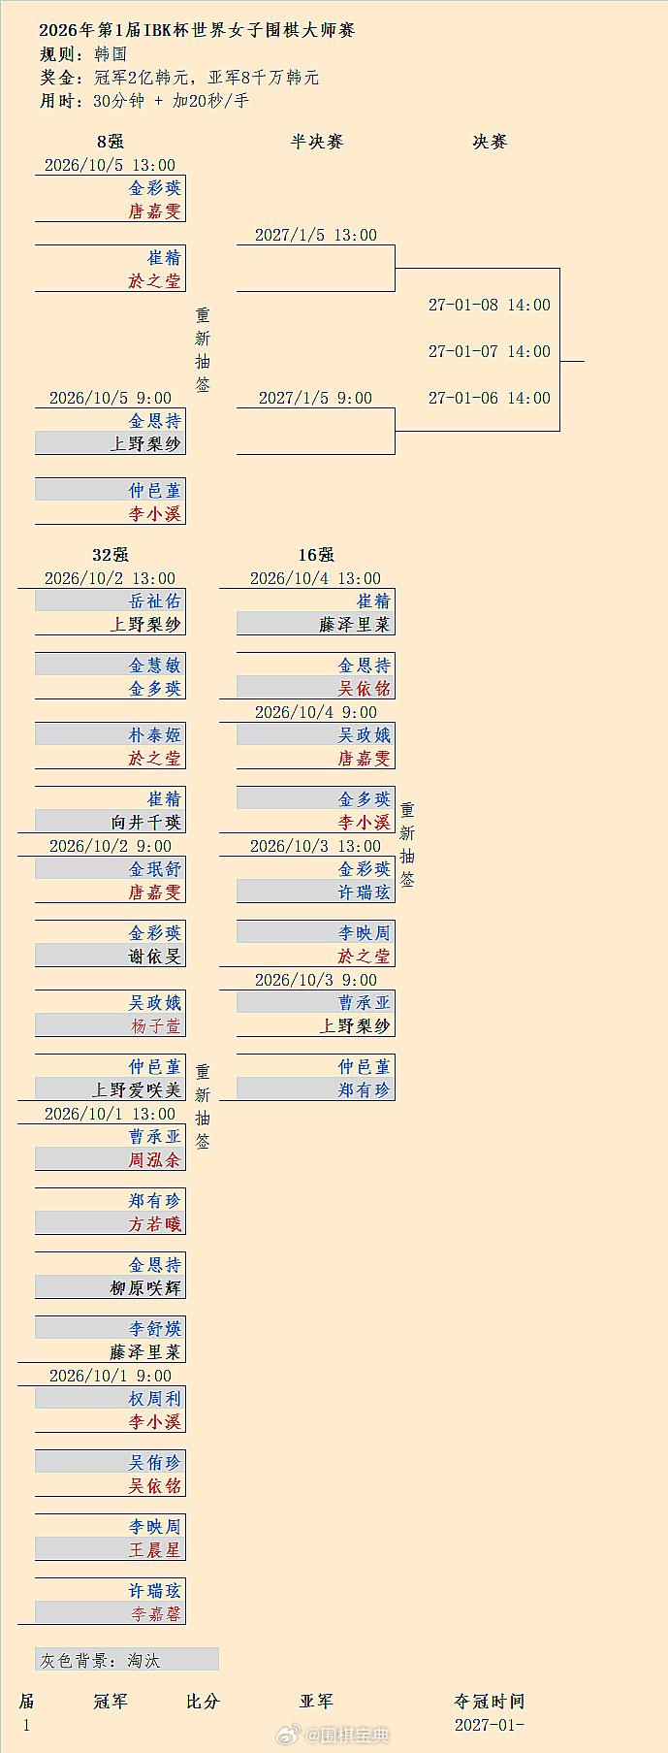Click the 亚军 column heading
Viewport: 668px width, 1753px height.
click(x=316, y=1702)
